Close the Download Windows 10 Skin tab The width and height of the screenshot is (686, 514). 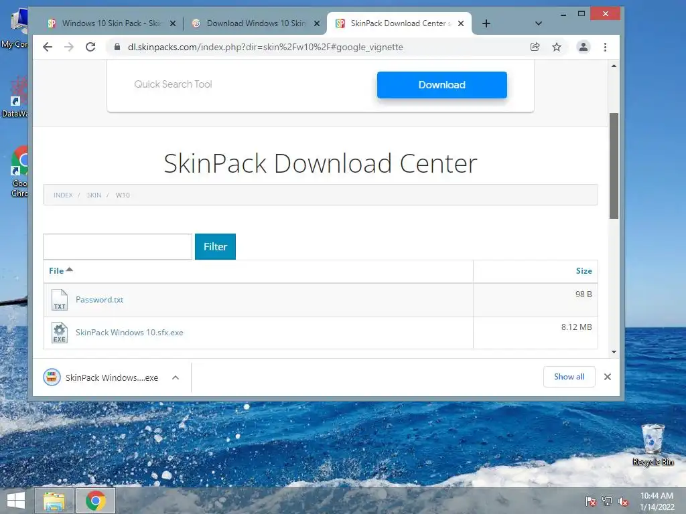click(317, 23)
